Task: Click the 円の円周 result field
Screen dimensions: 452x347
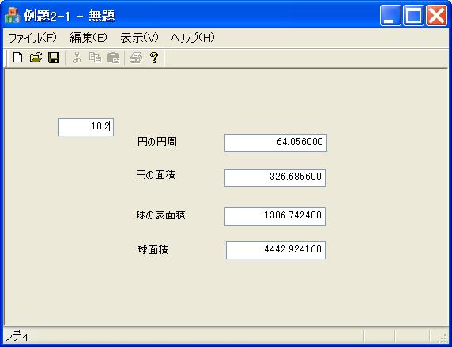Action: point(276,143)
